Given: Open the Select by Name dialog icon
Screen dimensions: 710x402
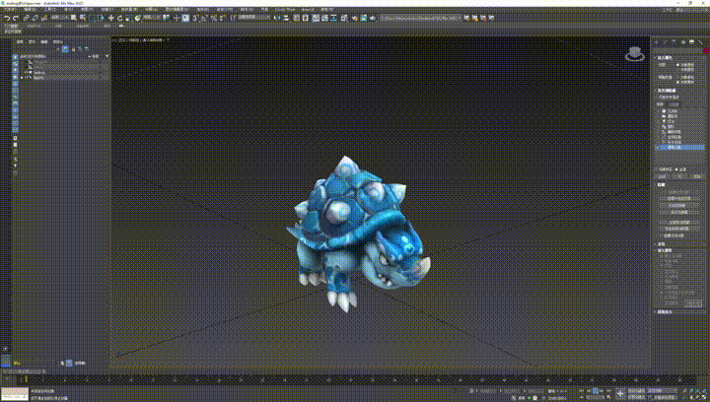Looking at the screenshot, I should point(83,18).
